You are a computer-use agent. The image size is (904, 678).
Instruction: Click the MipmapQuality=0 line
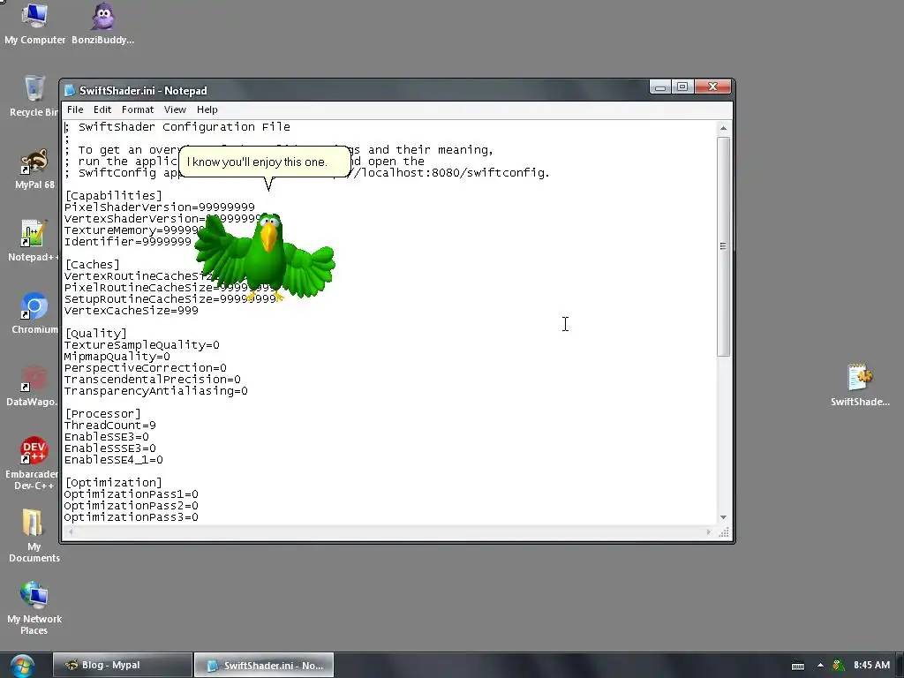(x=117, y=357)
